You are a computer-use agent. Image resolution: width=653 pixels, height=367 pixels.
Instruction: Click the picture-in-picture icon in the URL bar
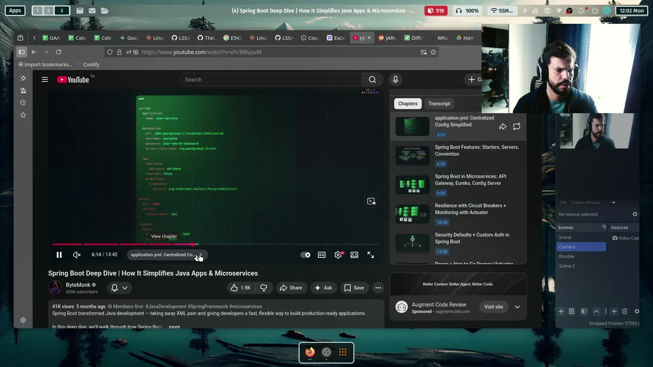click(423, 52)
